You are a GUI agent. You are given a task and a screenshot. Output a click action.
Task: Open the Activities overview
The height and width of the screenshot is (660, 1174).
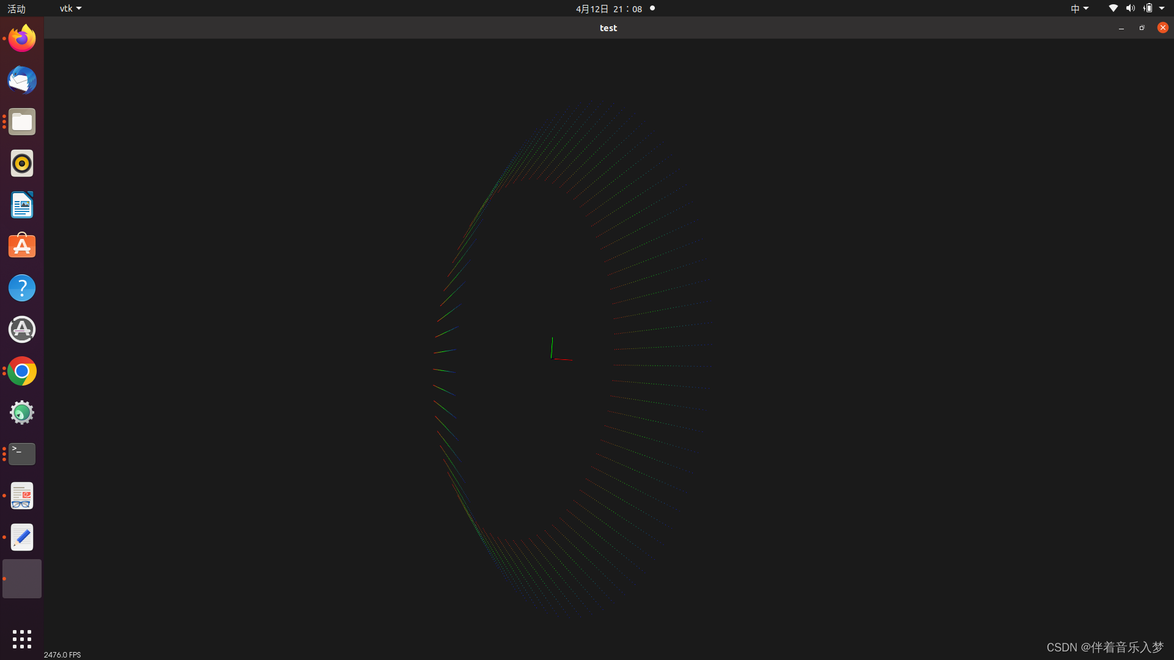(x=17, y=9)
